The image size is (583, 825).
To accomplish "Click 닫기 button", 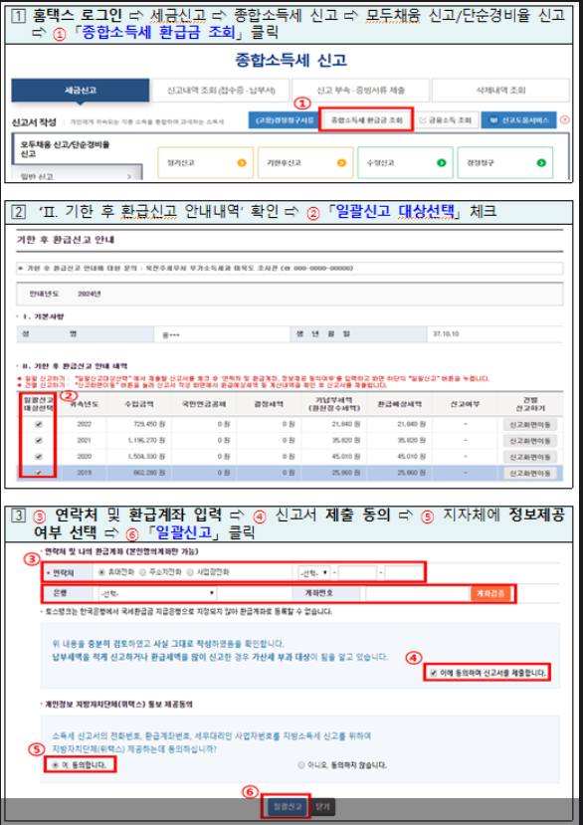I will (322, 806).
